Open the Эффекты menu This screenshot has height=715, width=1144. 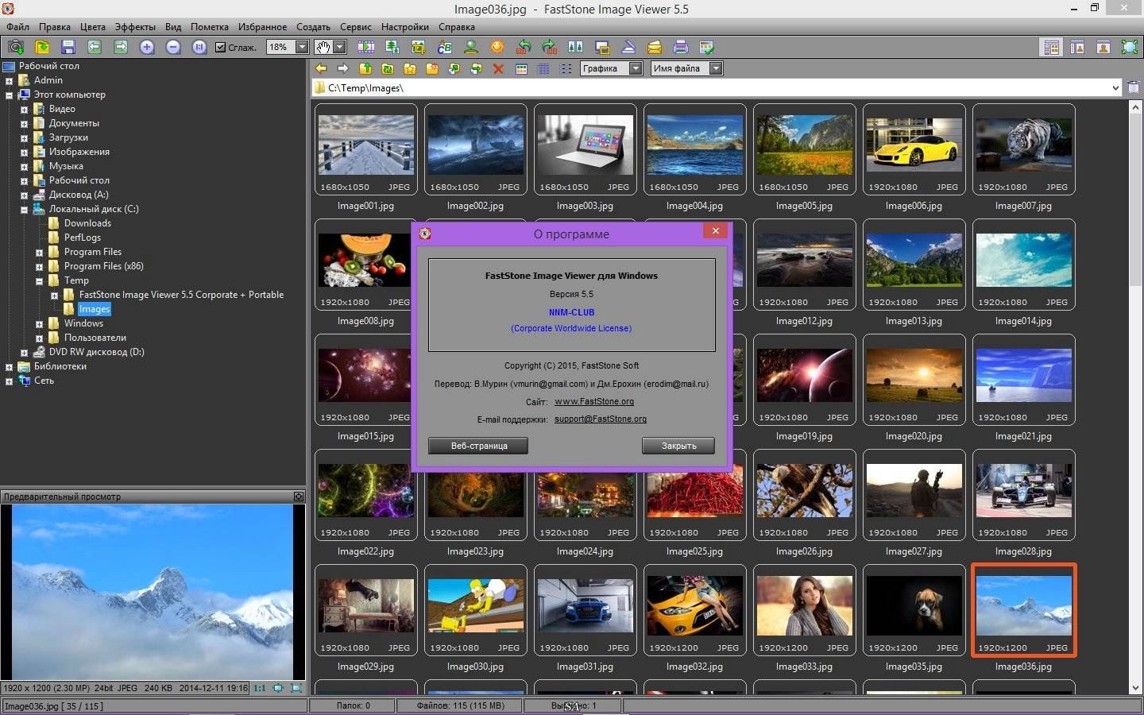tap(135, 26)
